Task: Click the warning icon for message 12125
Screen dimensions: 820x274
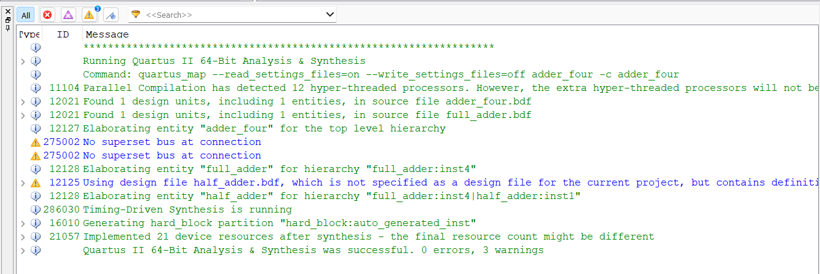Action: 36,182
